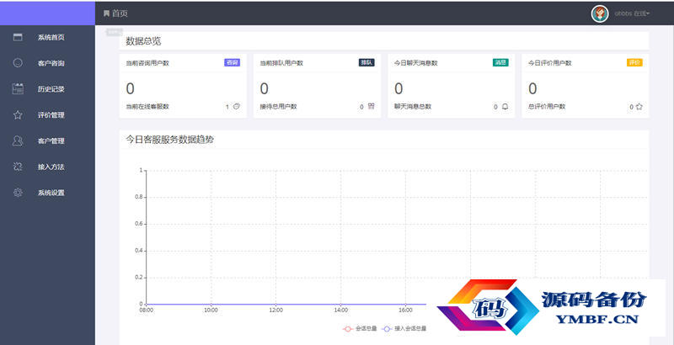Screen dimensions: 674x345
Task: Click the 当前在线客服数 label
Action: [x=147, y=107]
